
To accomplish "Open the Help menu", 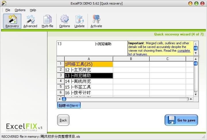I will coord(33,10).
